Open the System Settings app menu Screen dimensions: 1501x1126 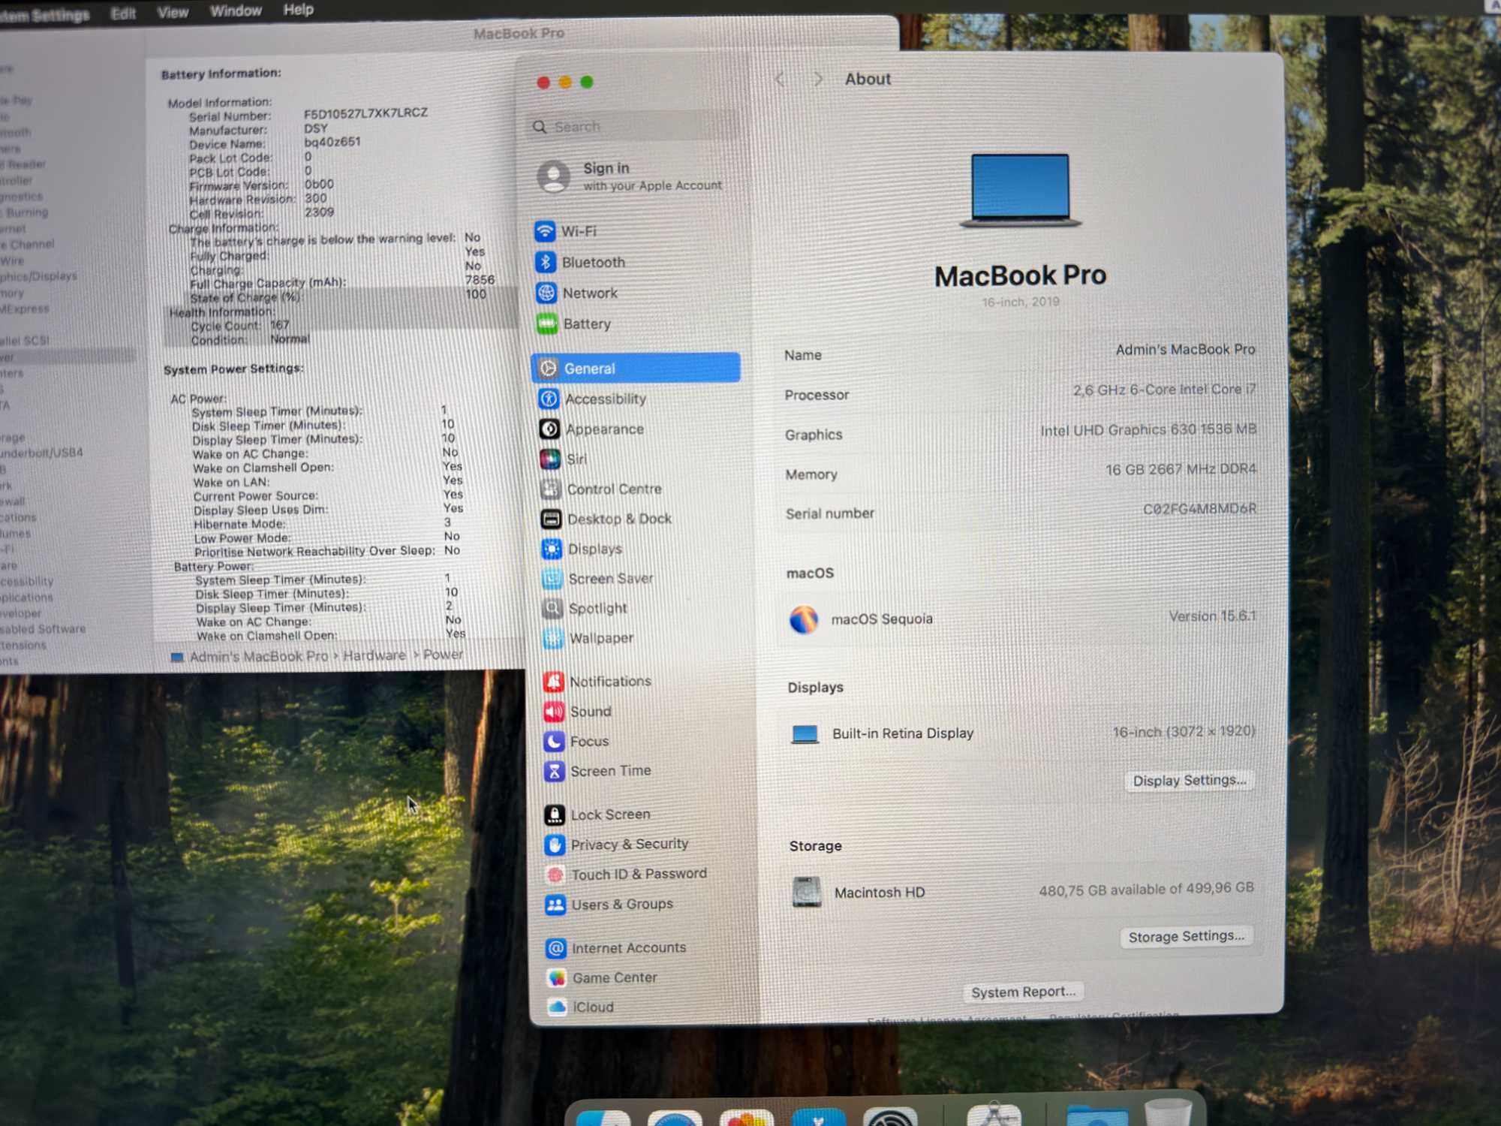coord(44,15)
